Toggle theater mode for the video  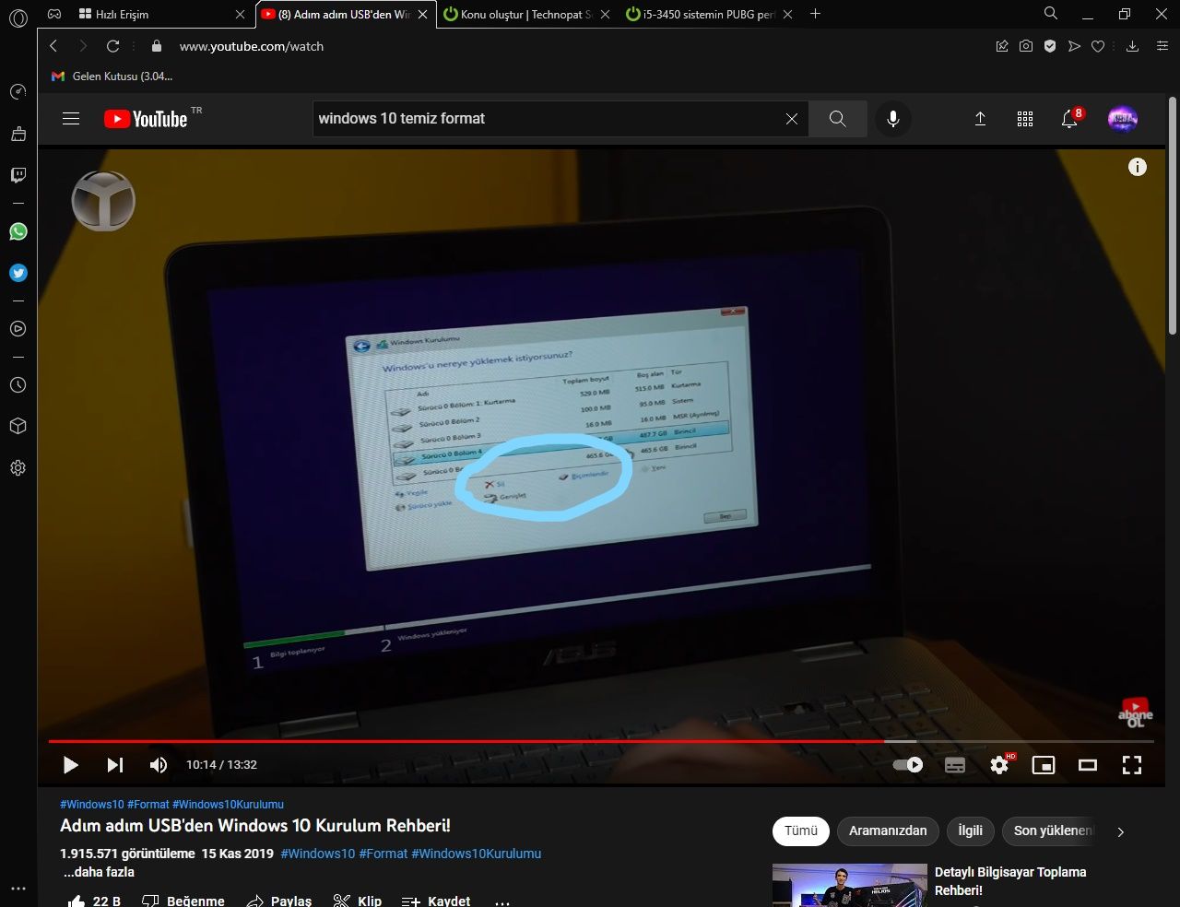point(1088,765)
